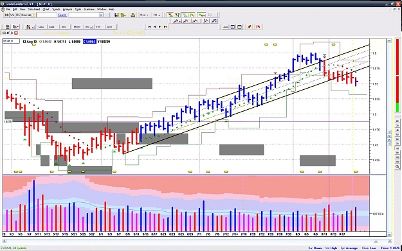
Task: Open the Data Feed menu
Action: (x=34, y=9)
